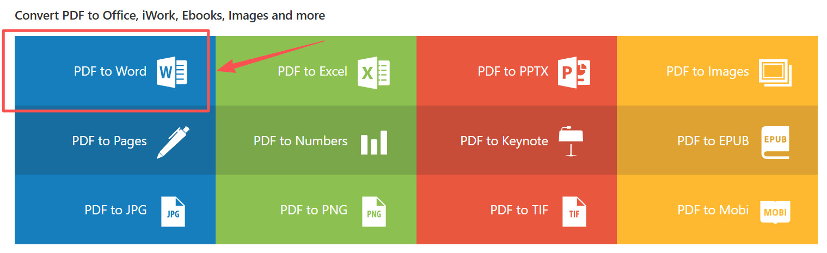Click the green Excel spreadsheet icon

click(373, 71)
